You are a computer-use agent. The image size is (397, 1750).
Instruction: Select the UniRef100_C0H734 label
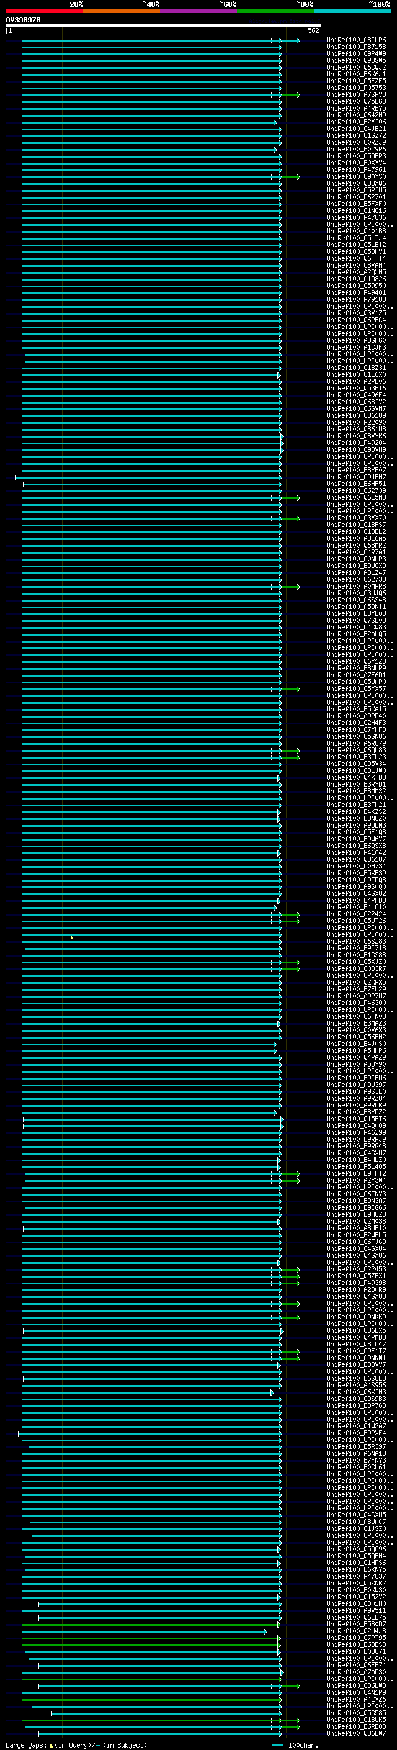click(x=356, y=866)
